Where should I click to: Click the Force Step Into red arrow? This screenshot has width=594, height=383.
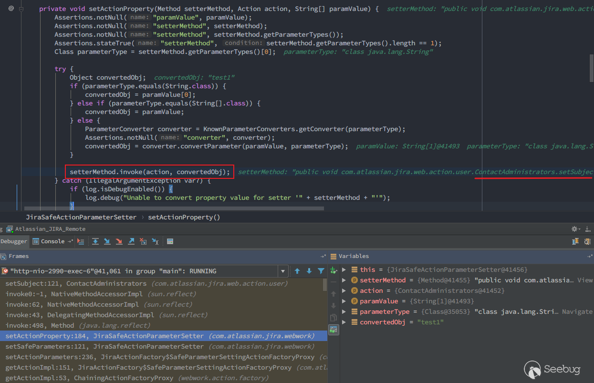(119, 241)
